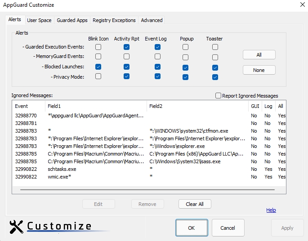Viewport: 308px width, 241px height.
Task: Select the Advanced tab
Action: (x=152, y=20)
